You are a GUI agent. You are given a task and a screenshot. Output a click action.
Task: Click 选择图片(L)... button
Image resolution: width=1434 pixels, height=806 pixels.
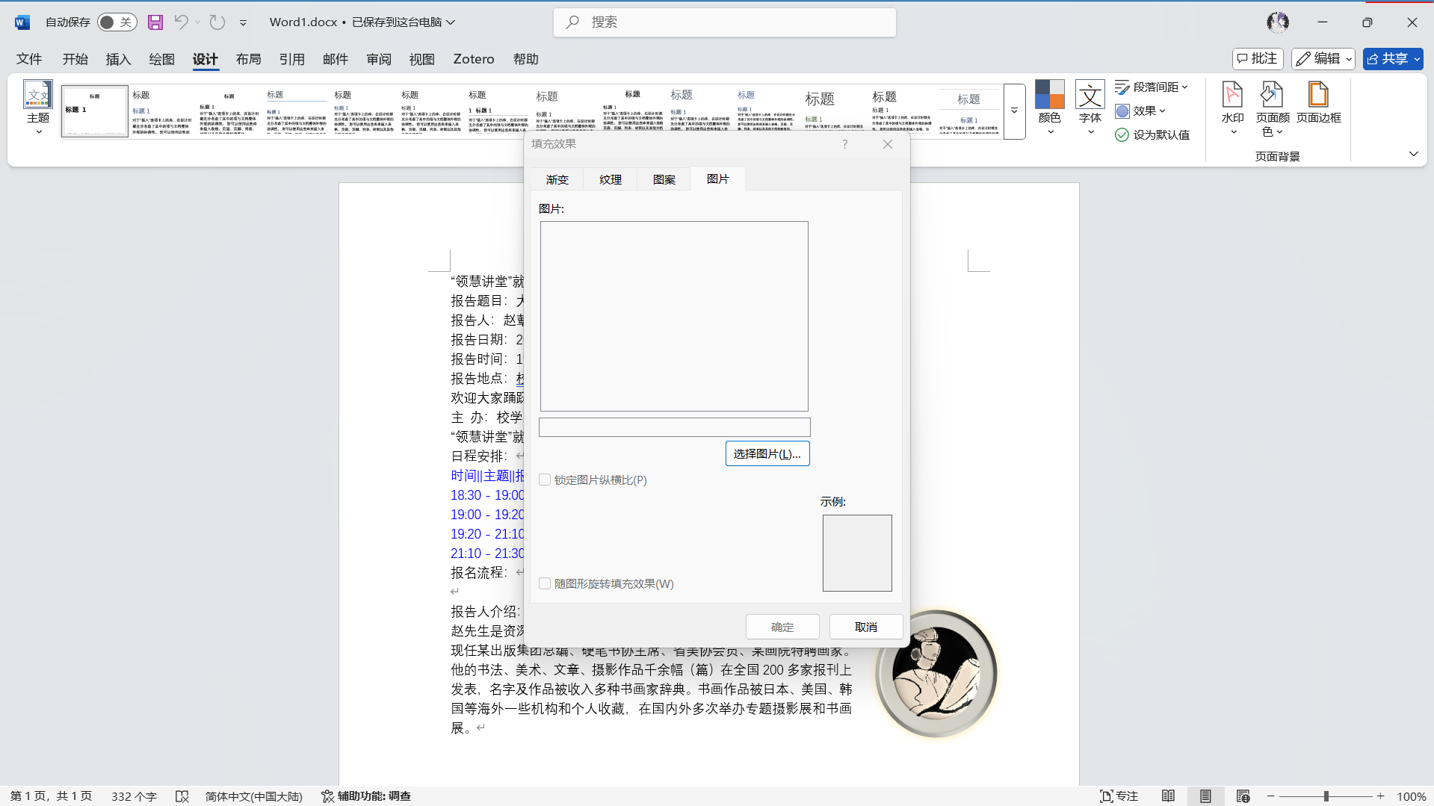[x=767, y=454]
